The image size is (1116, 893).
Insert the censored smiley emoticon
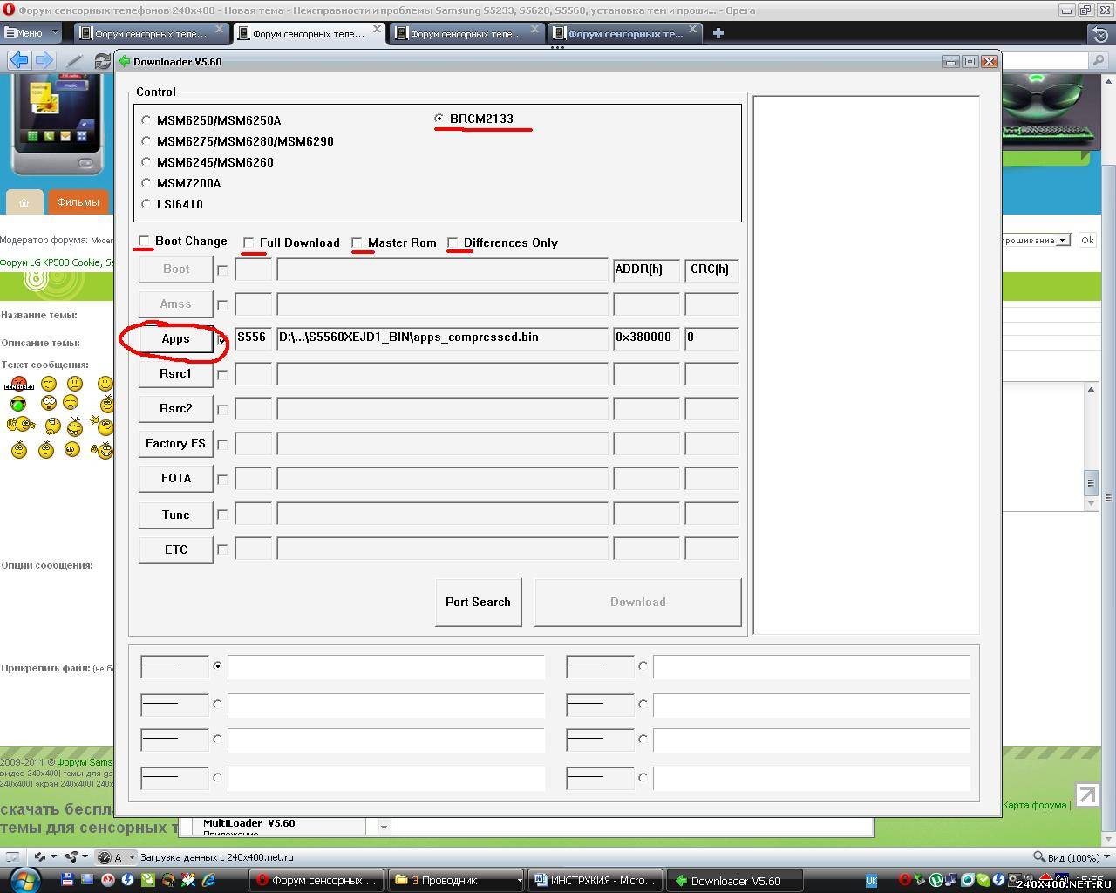pyautogui.click(x=19, y=384)
